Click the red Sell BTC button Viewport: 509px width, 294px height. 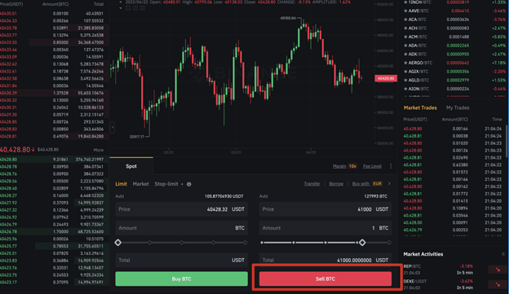coord(325,279)
